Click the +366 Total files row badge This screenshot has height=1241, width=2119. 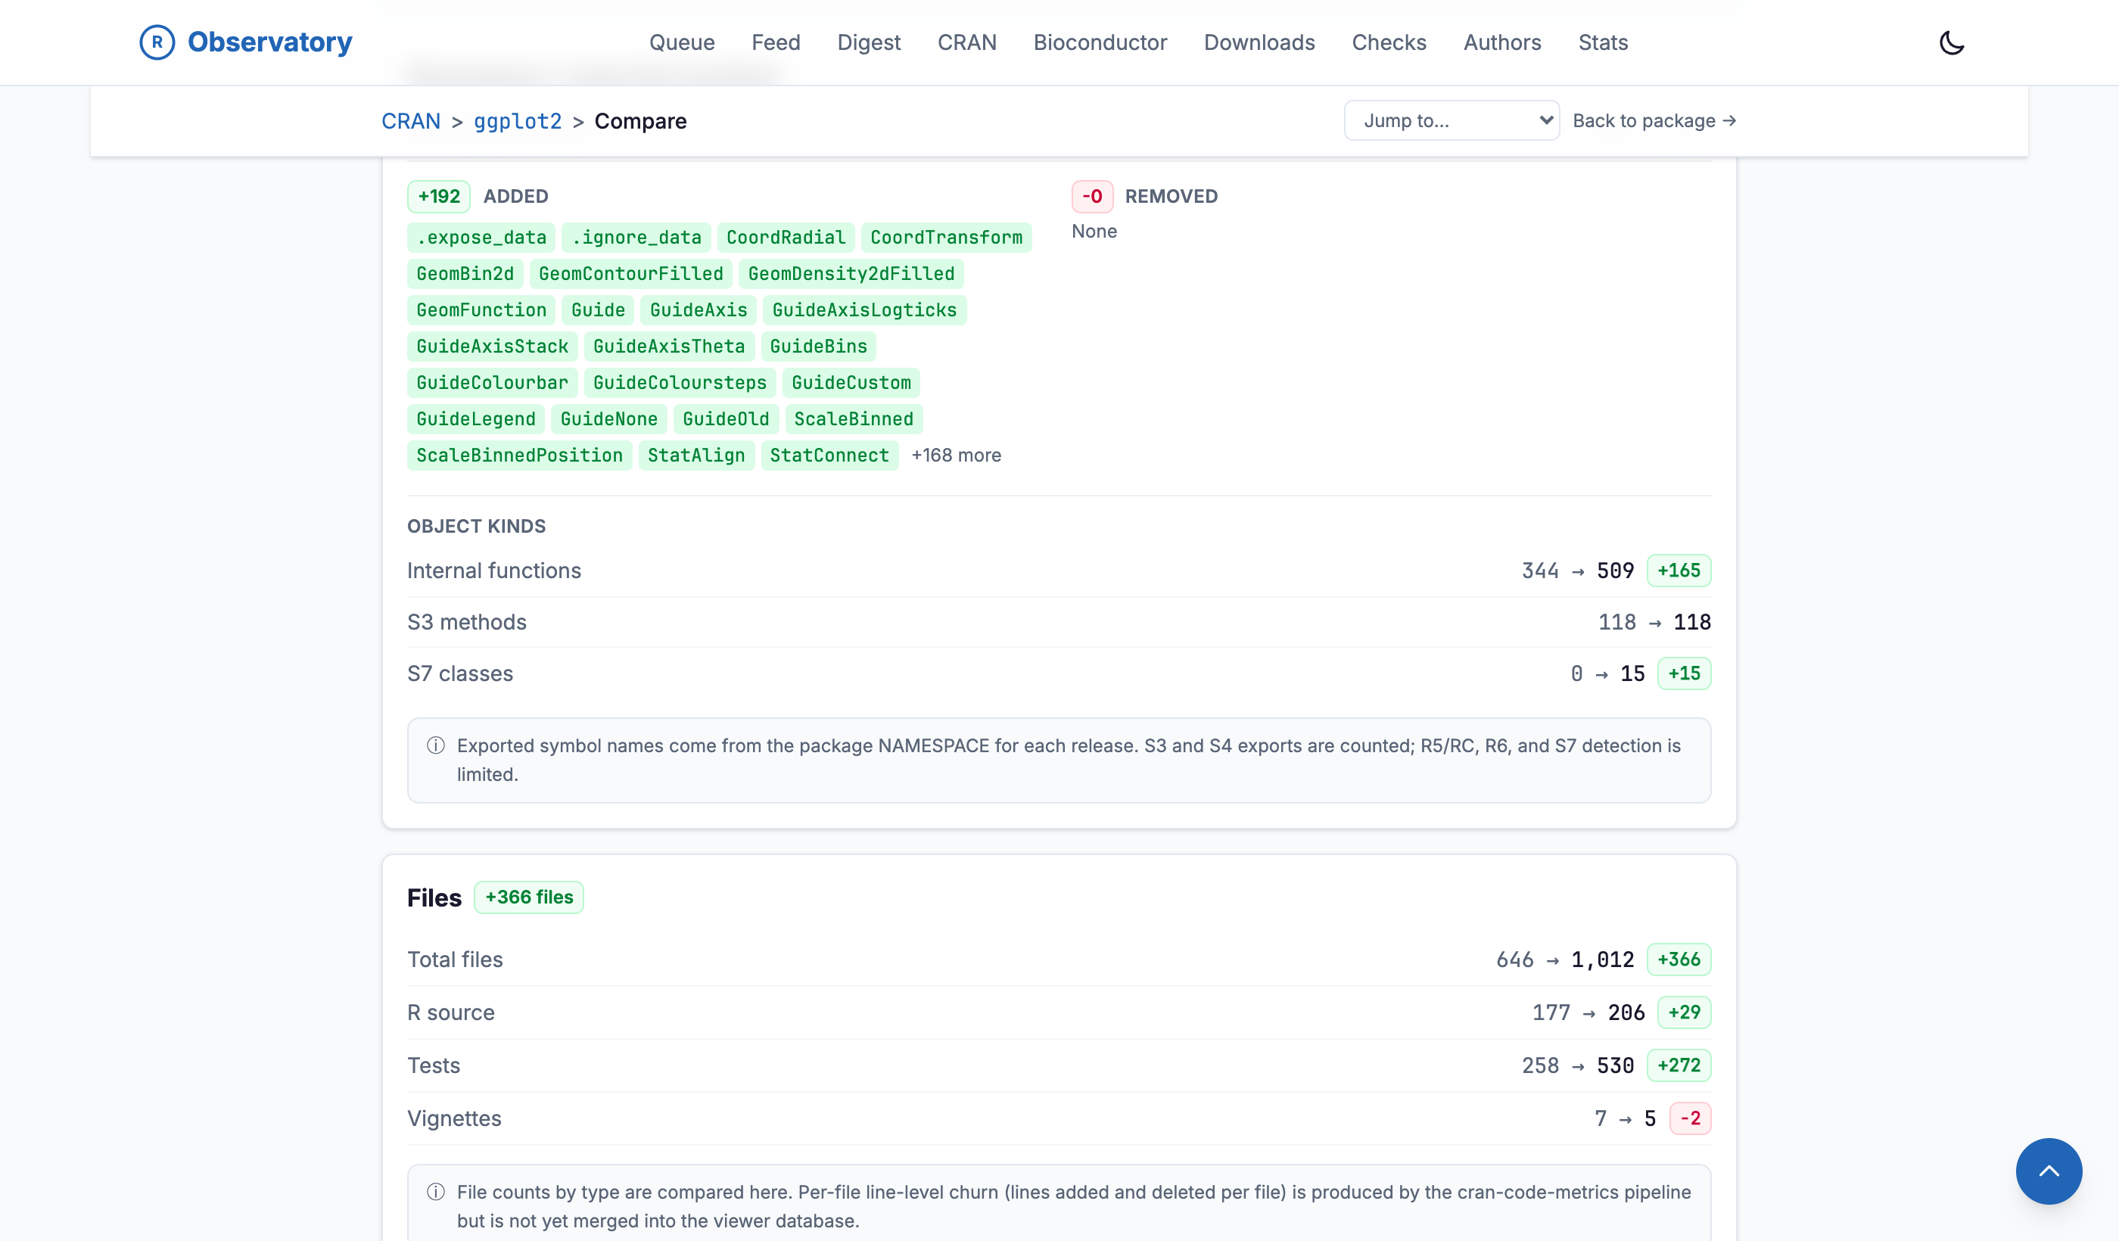[1679, 959]
